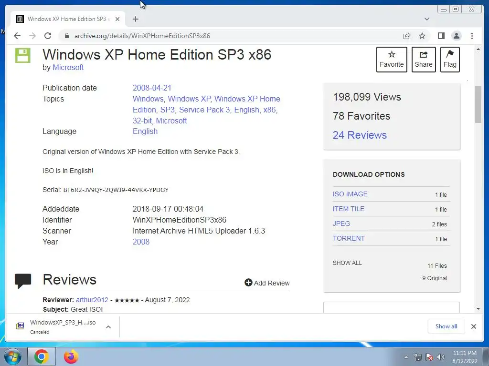Click the browser forward arrow
Screen dimensions: 489x366
pos(32,36)
